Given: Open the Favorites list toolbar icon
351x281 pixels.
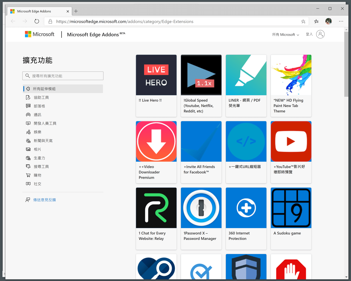Looking at the screenshot, I should (x=316, y=21).
